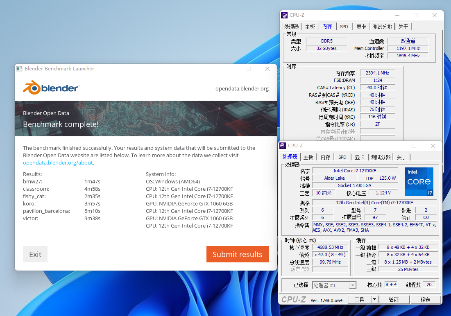The width and height of the screenshot is (451, 316).
Task: Open 测試分數 tab in the lower CPU-Z window
Action: (x=381, y=157)
